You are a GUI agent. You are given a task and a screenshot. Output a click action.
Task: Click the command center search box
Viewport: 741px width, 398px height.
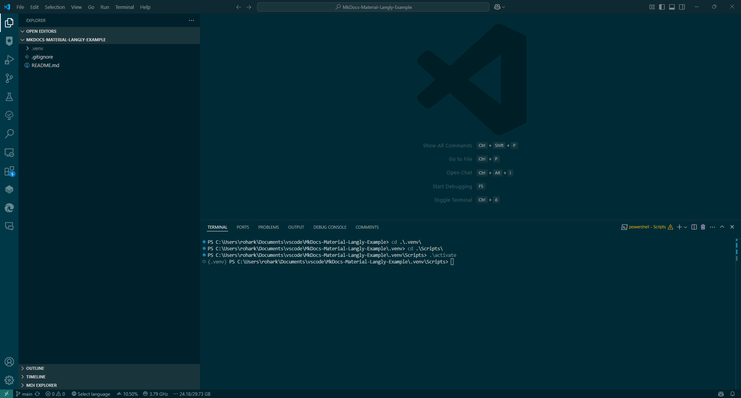373,7
